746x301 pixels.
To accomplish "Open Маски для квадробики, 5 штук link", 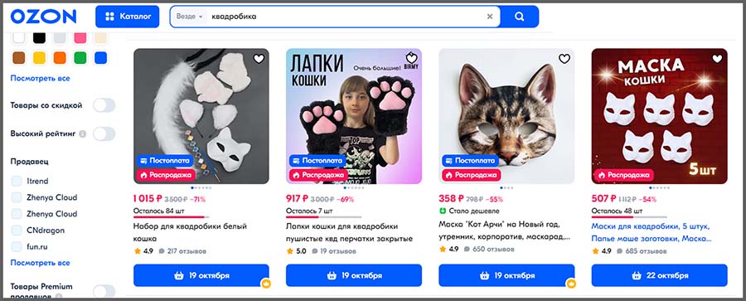I will point(651,231).
